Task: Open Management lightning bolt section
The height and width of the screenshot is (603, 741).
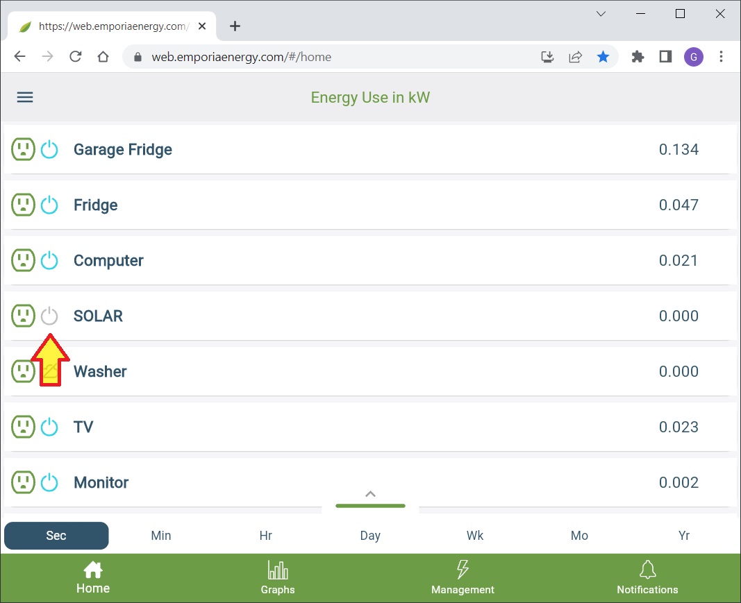Action: point(463,578)
